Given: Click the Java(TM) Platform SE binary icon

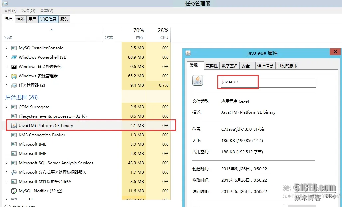Looking at the screenshot, I should click(x=14, y=126).
